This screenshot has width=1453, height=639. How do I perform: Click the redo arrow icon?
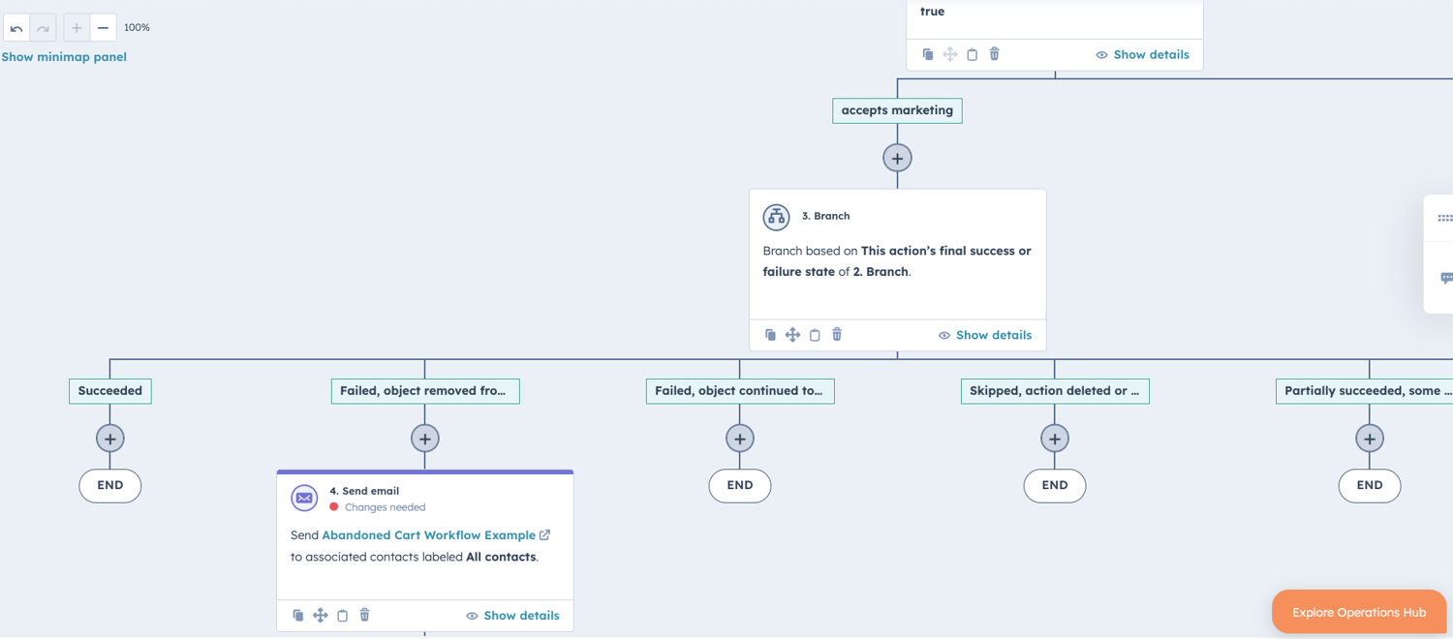(x=42, y=27)
